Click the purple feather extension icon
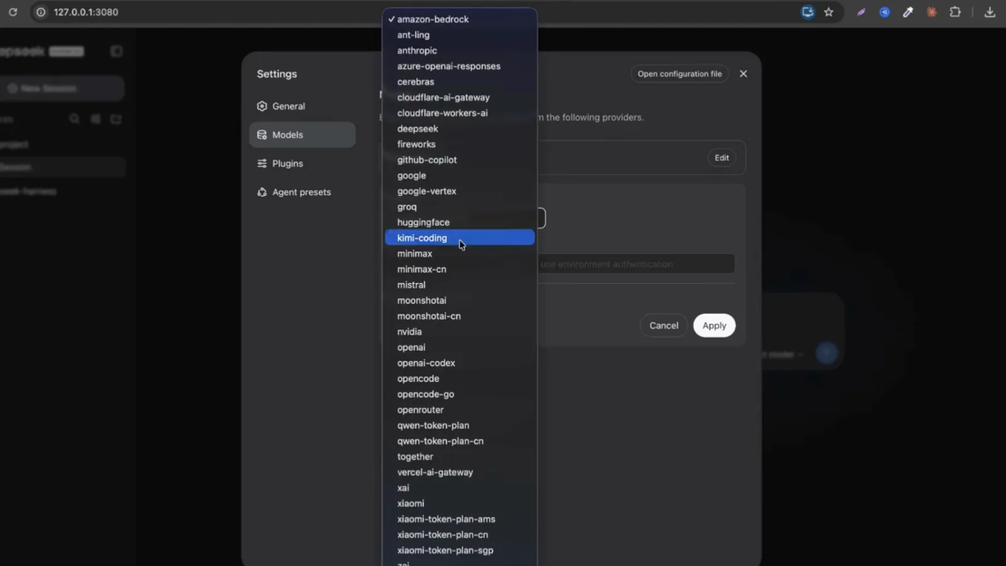This screenshot has width=1006, height=566. point(861,12)
